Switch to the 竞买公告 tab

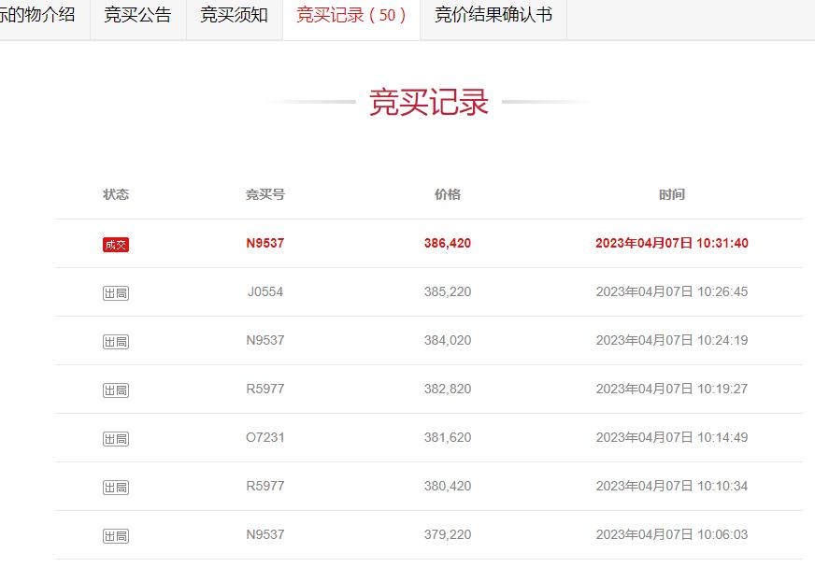click(x=136, y=16)
